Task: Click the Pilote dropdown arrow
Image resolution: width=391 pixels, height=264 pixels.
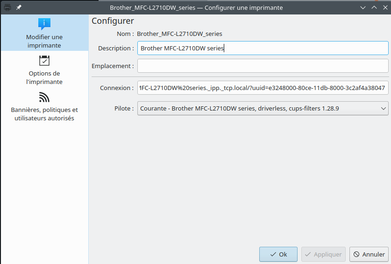Action: pyautogui.click(x=383, y=109)
